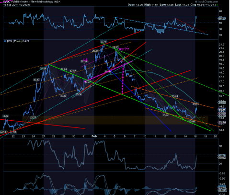Click the 18 date axis label
Image resolution: width=230 pixels, height=195 pixels.
tap(195, 137)
